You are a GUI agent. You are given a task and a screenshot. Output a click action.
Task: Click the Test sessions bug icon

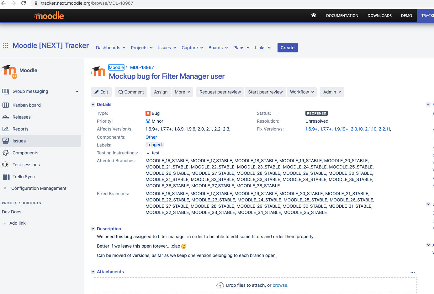point(5,164)
